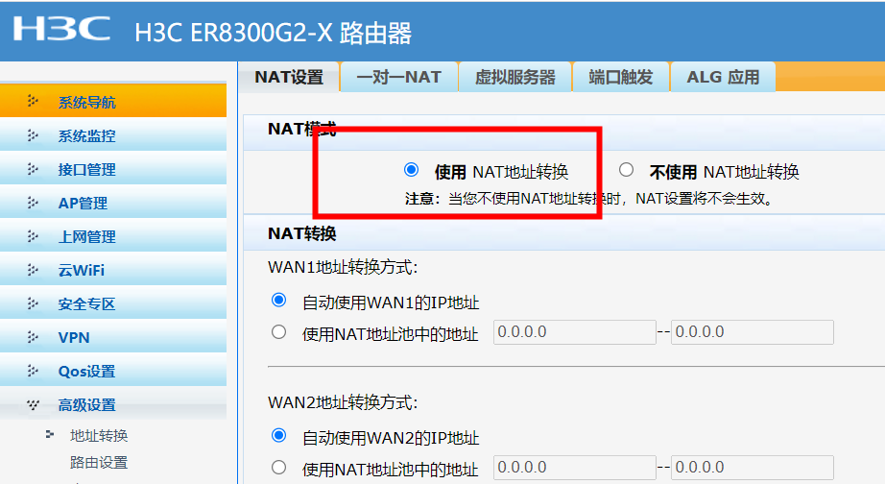
Task: Click WAN1 address pool start IP field
Action: point(575,332)
